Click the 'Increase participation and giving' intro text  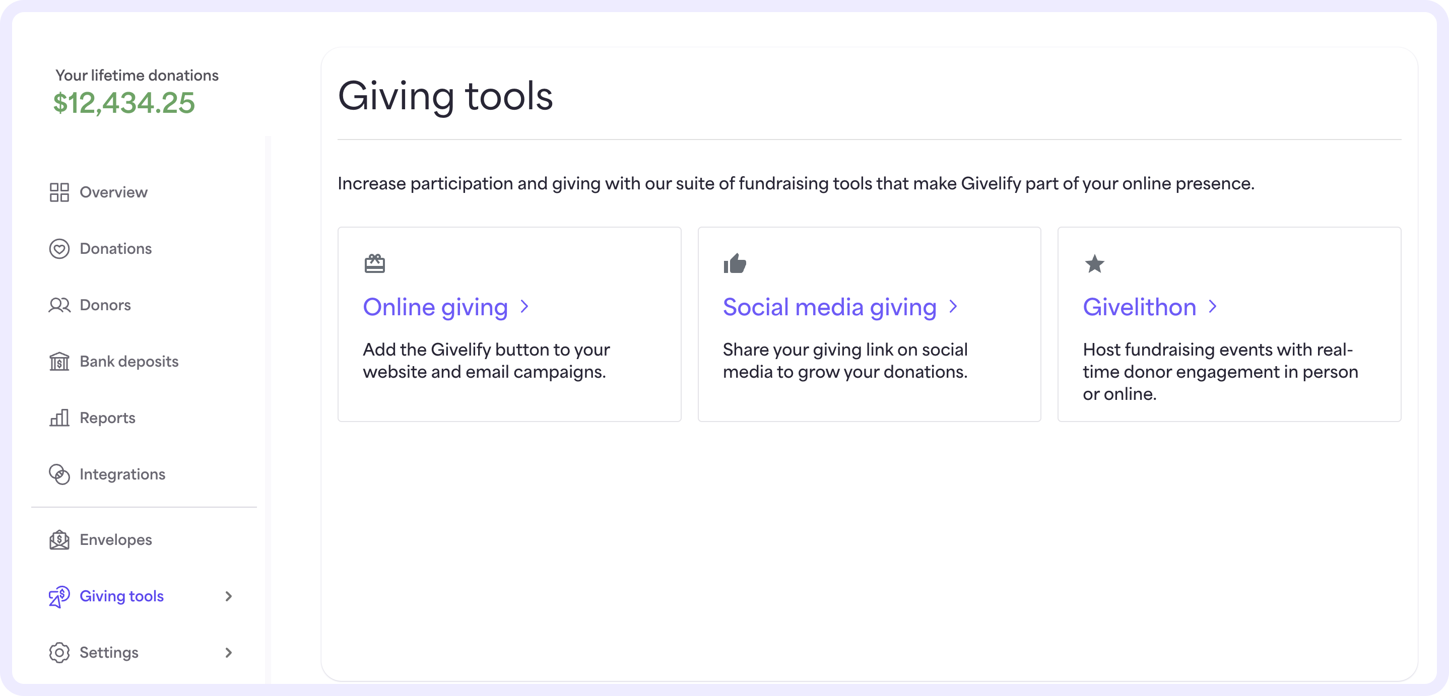click(x=796, y=183)
